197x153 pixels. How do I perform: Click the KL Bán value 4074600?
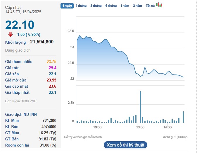point(49,127)
